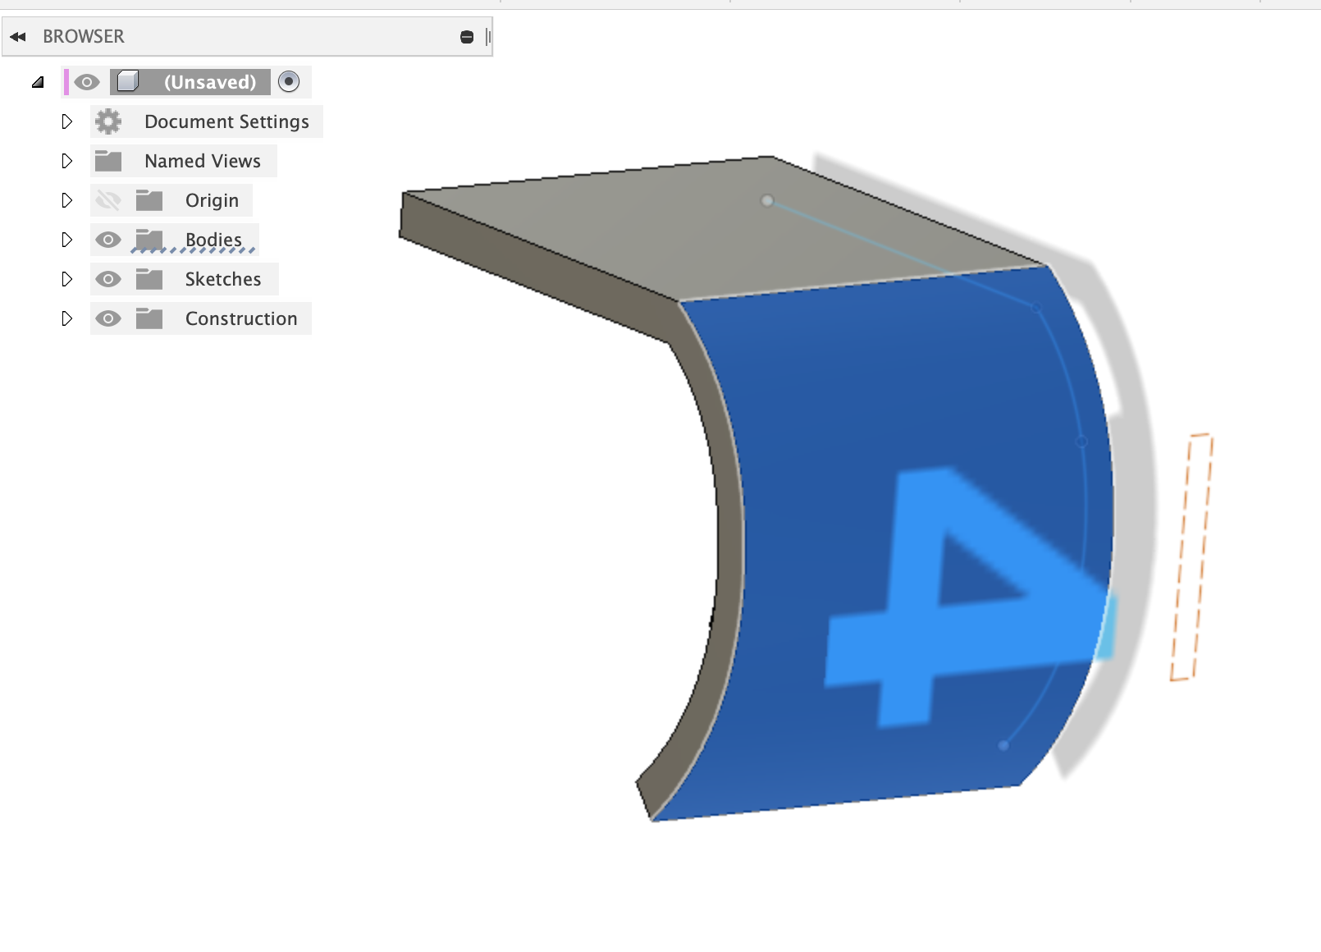Screen dimensions: 1321x952
Task: Select the Document Settings label
Action: (226, 121)
